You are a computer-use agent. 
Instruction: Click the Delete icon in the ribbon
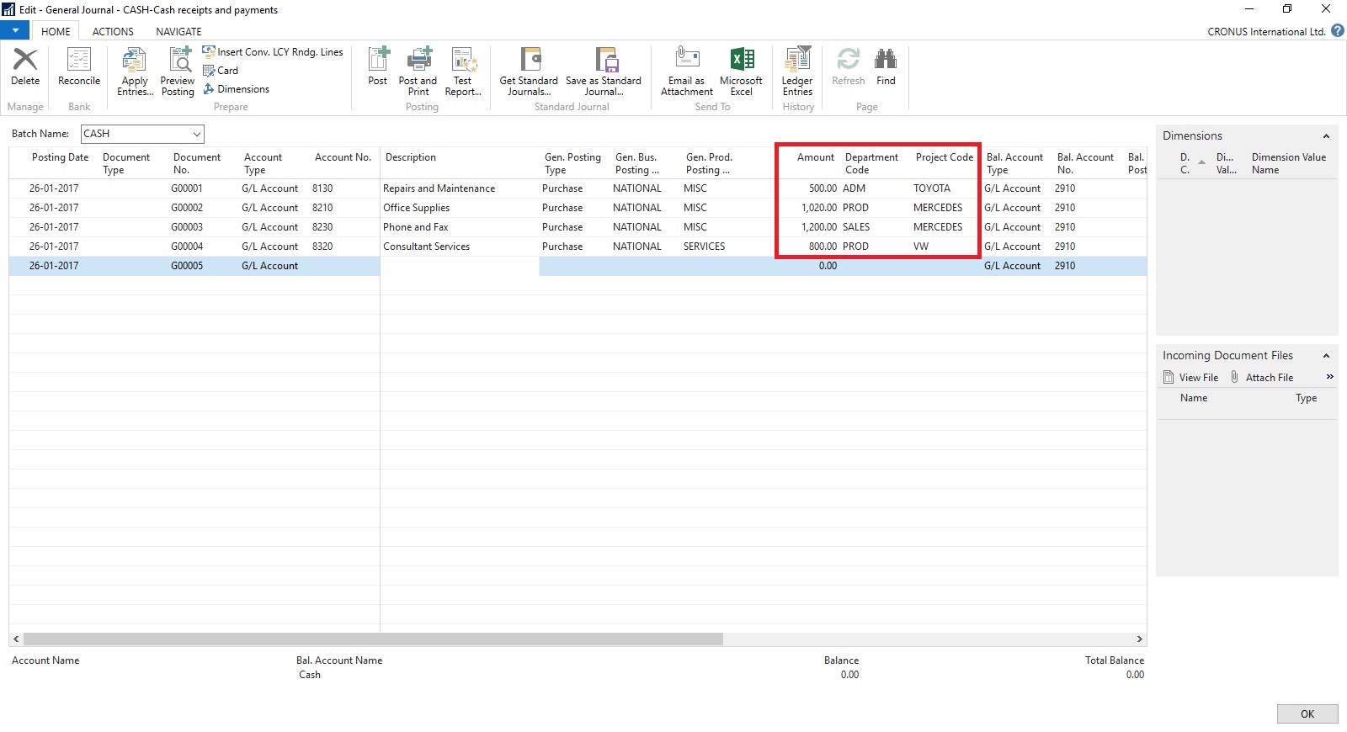pos(25,67)
